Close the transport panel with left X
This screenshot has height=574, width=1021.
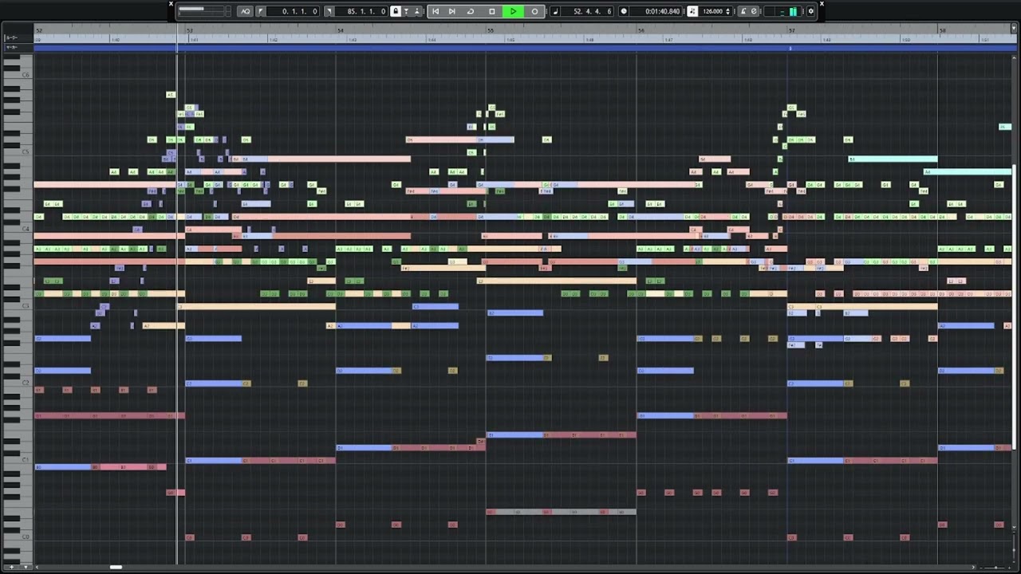(171, 4)
